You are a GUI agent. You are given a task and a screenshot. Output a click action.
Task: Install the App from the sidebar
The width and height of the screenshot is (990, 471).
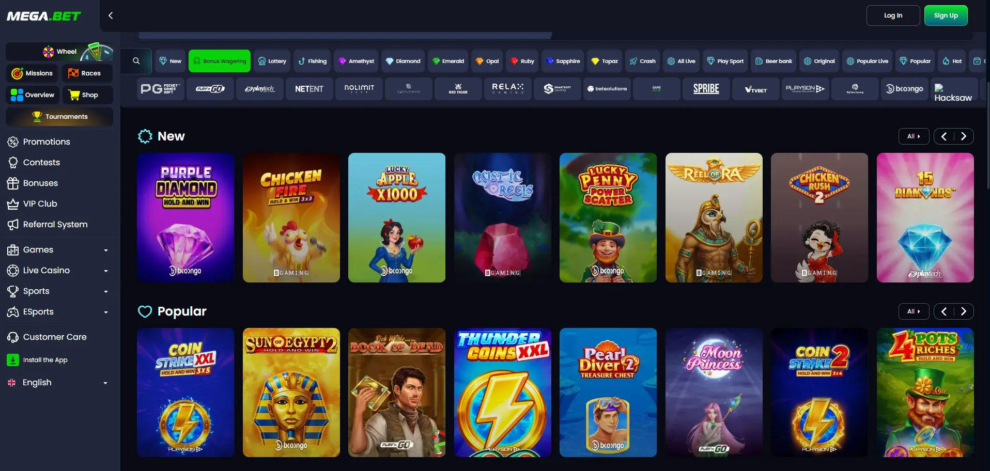pos(45,360)
